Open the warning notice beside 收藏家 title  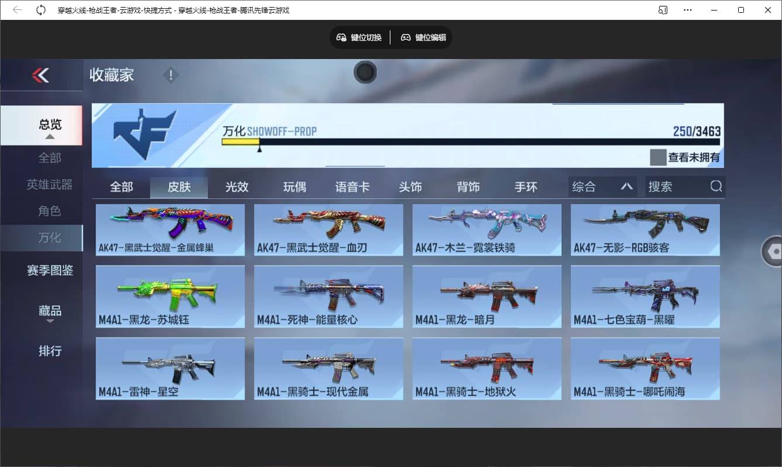(x=170, y=75)
